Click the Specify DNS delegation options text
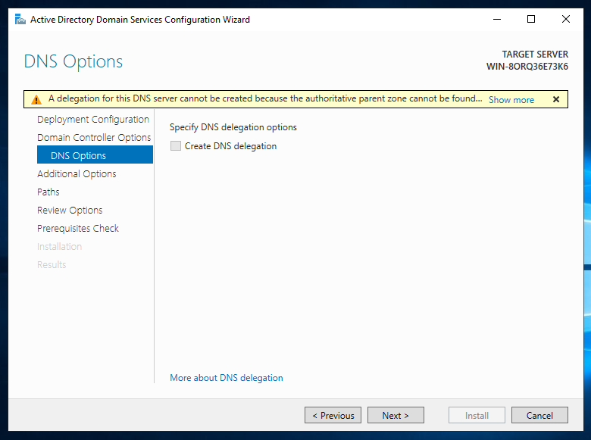Image resolution: width=591 pixels, height=440 pixels. (x=233, y=127)
